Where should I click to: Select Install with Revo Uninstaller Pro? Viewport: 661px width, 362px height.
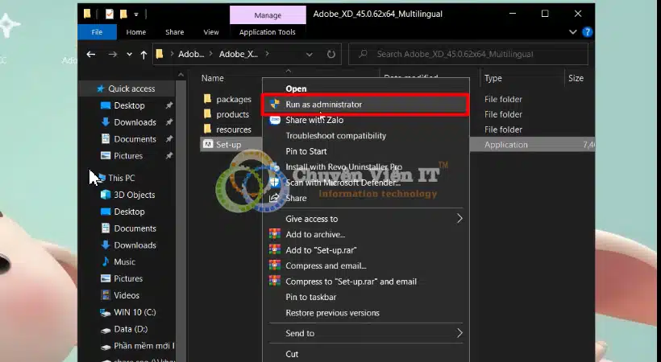[366, 167]
